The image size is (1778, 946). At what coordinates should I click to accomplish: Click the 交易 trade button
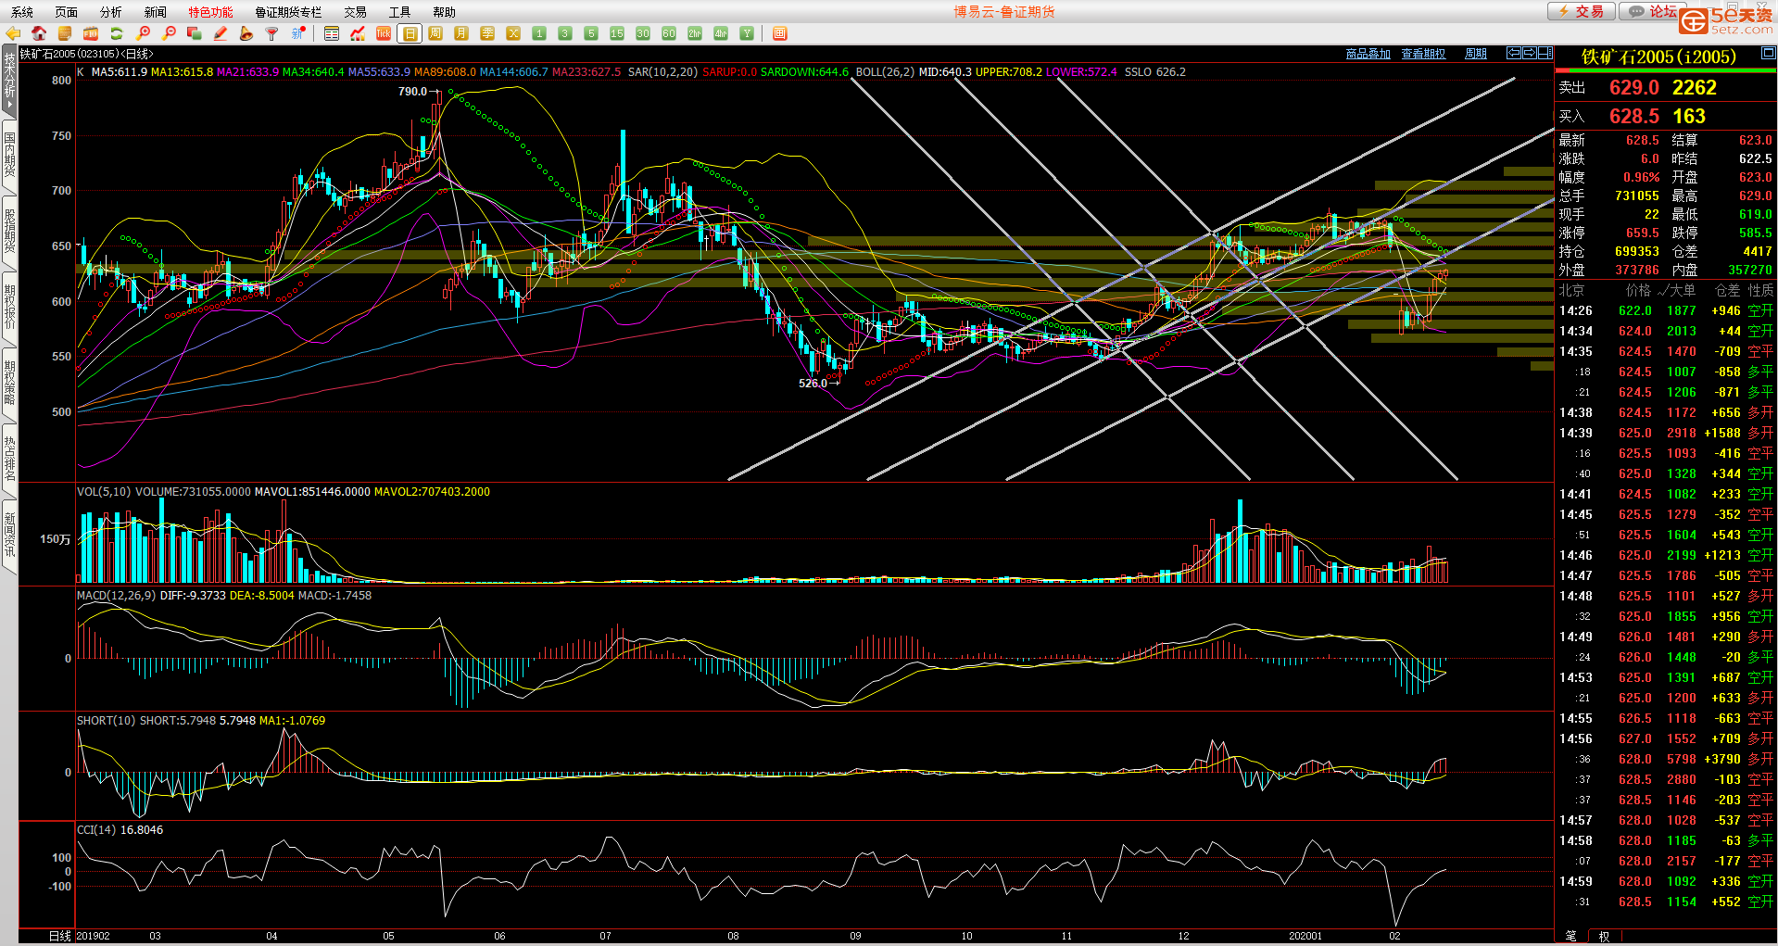[x=1582, y=11]
